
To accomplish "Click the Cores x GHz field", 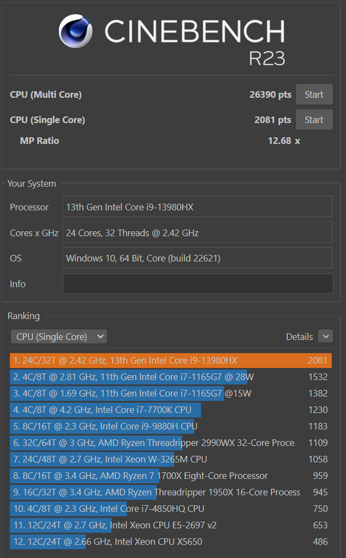I will coord(198,233).
